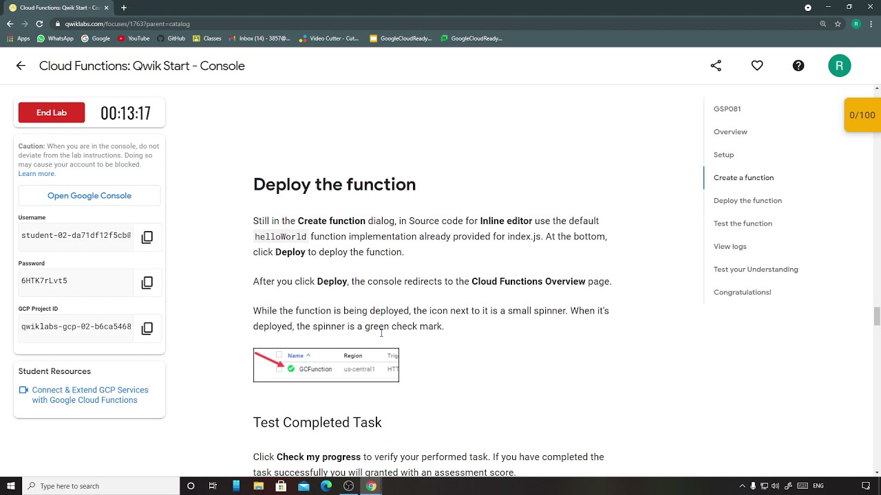This screenshot has width=881, height=495.
Task: Follow the Learn more link
Action: pos(37,174)
